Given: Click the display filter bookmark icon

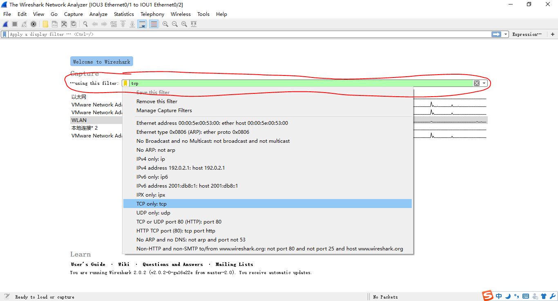Looking at the screenshot, I should point(4,34).
